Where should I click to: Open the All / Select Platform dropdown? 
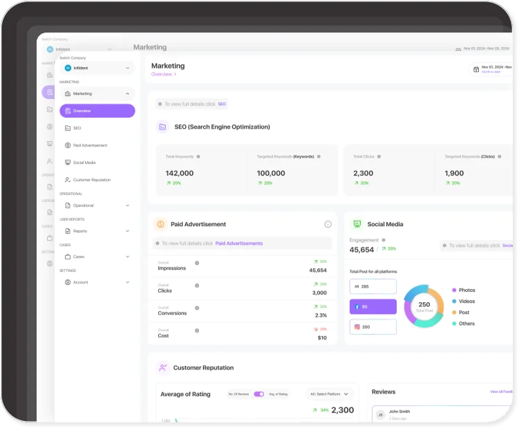coord(328,394)
